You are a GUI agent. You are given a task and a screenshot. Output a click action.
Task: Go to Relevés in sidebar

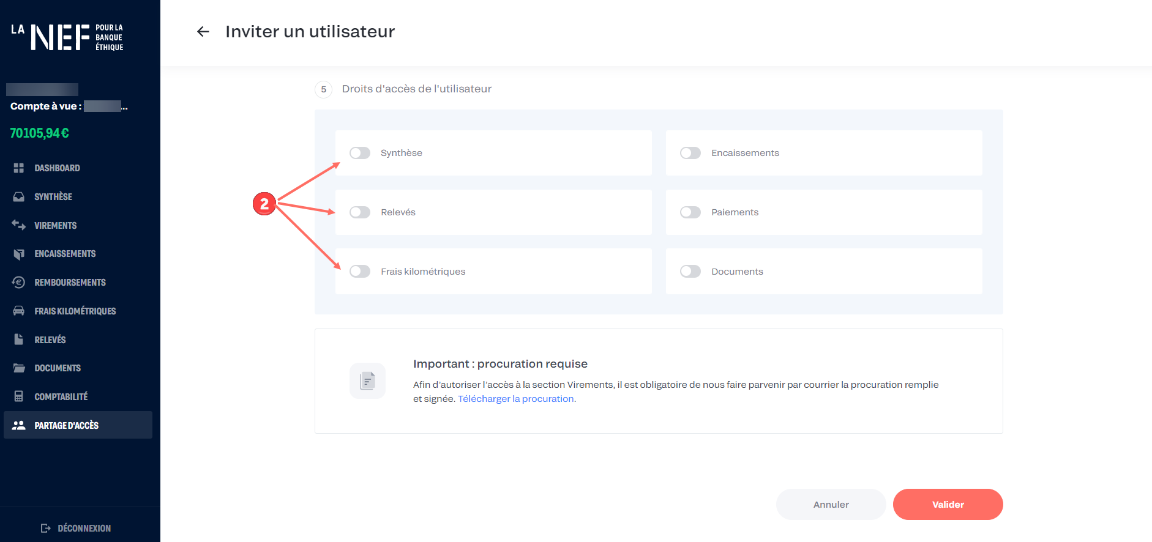click(50, 340)
